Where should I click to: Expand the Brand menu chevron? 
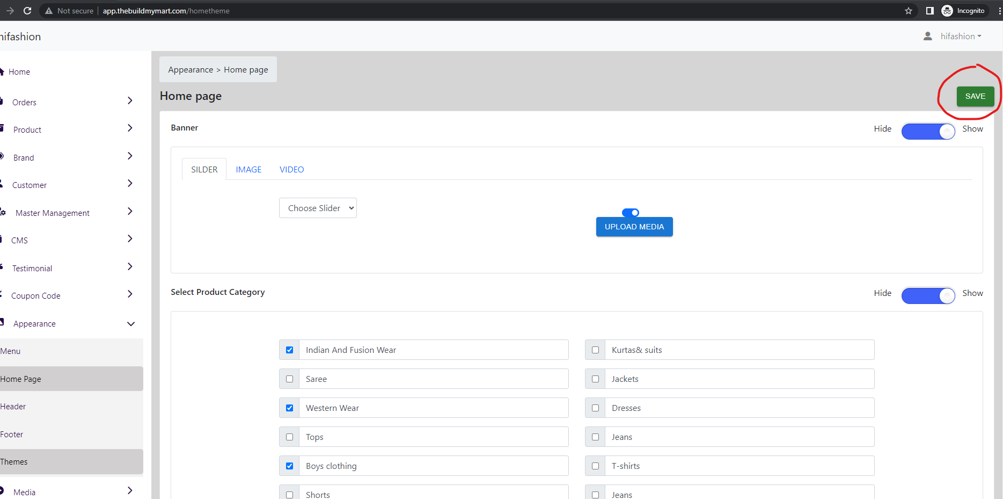(x=130, y=156)
